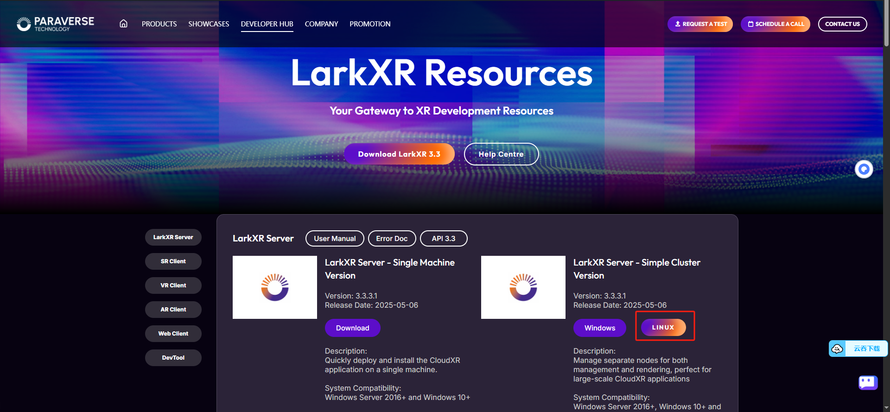Image resolution: width=890 pixels, height=412 pixels.
Task: Select AR Client in the sidebar
Action: pyautogui.click(x=173, y=310)
